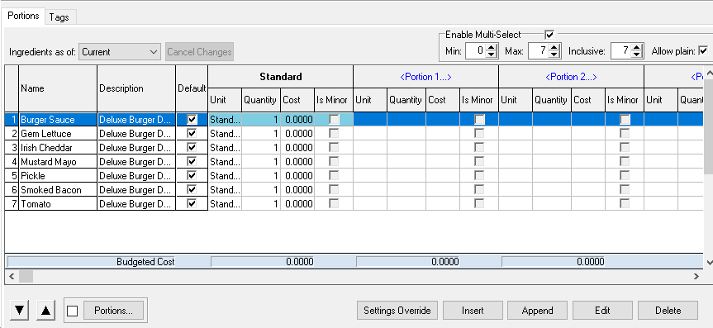Click the Edit button
Image resolution: width=713 pixels, height=328 pixels.
602,311
